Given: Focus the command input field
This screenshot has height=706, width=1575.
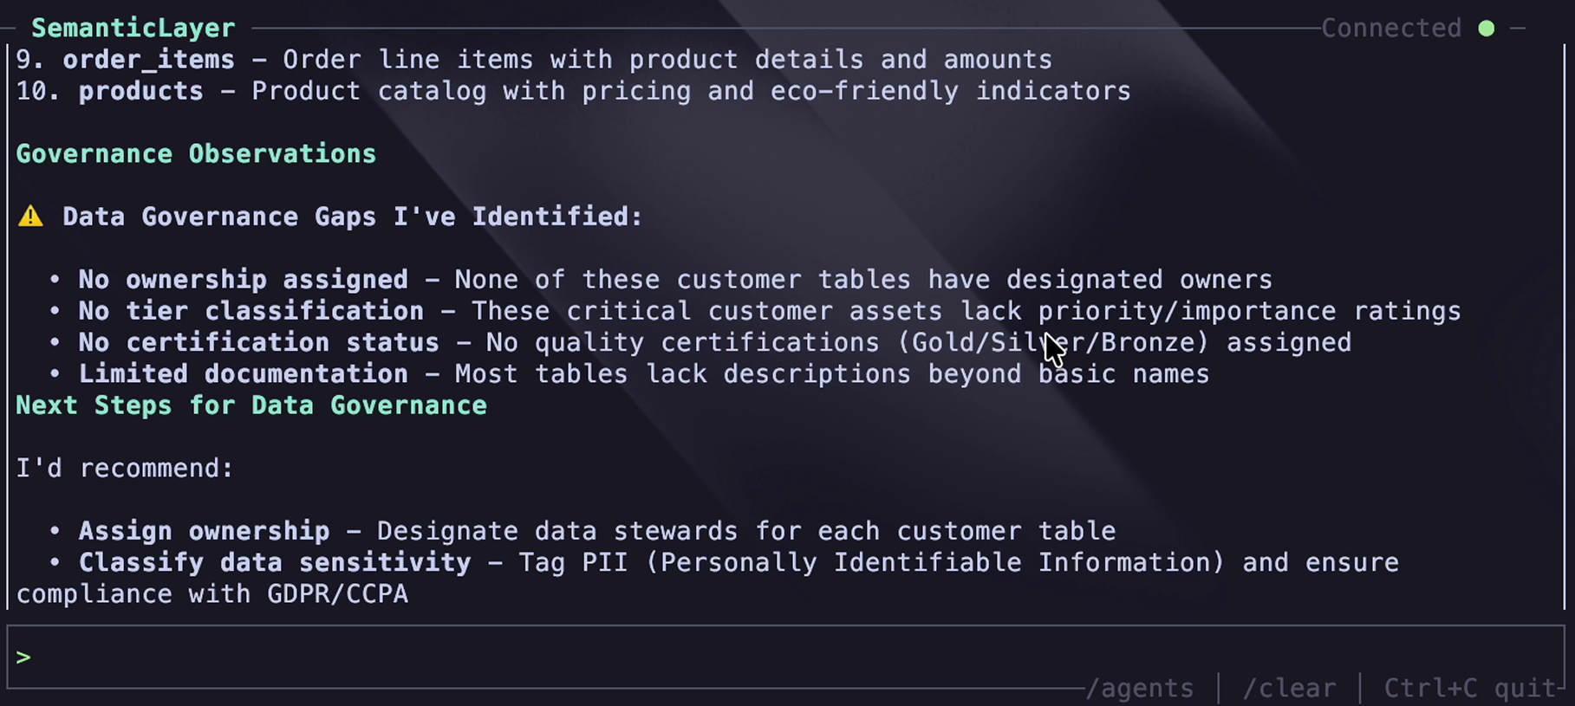Looking at the screenshot, I should click(780, 657).
